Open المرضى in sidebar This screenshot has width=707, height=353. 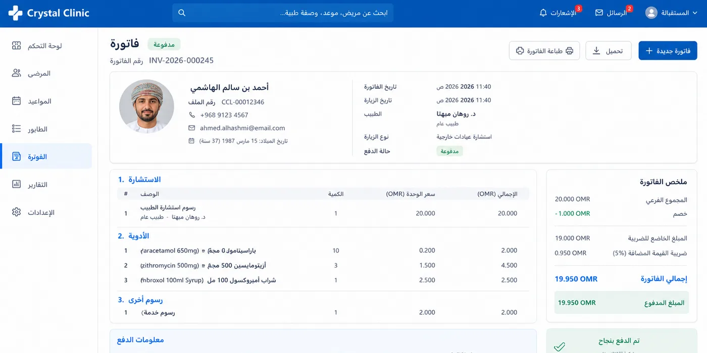pyautogui.click(x=46, y=74)
